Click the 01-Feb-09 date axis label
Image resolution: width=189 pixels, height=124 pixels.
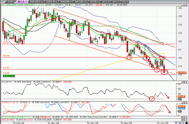(x=19, y=123)
